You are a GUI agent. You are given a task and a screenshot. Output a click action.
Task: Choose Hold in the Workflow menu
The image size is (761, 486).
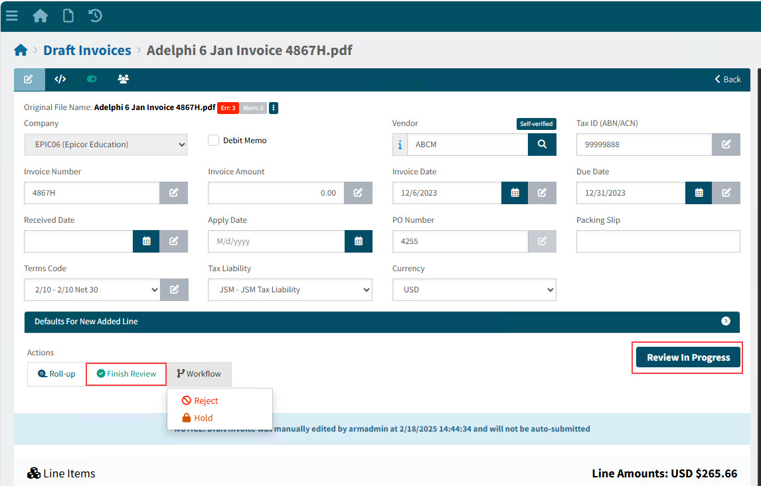203,418
